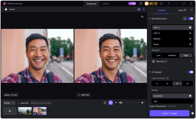The width and height of the screenshot is (196, 119).
Task: Collapse the AI Upscale section
Action: coord(150,72)
